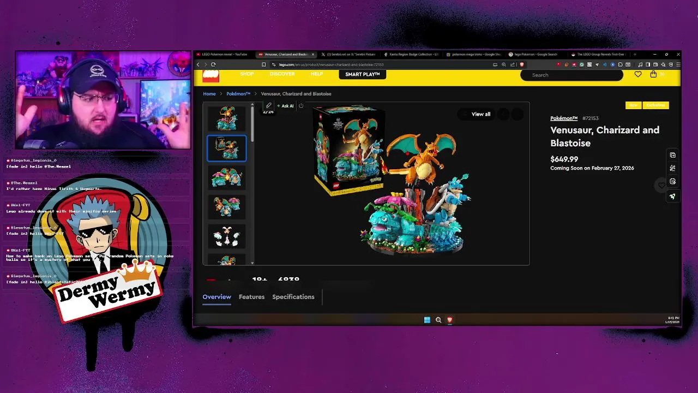
Task: Go back with the browser back arrow
Action: pos(198,64)
